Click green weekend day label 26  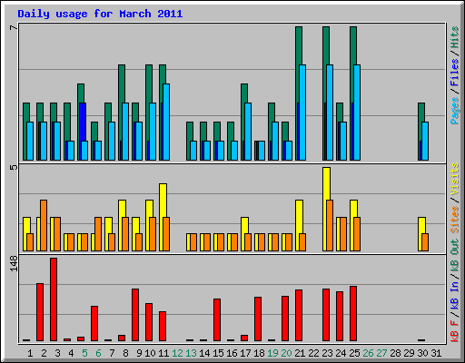(368, 353)
